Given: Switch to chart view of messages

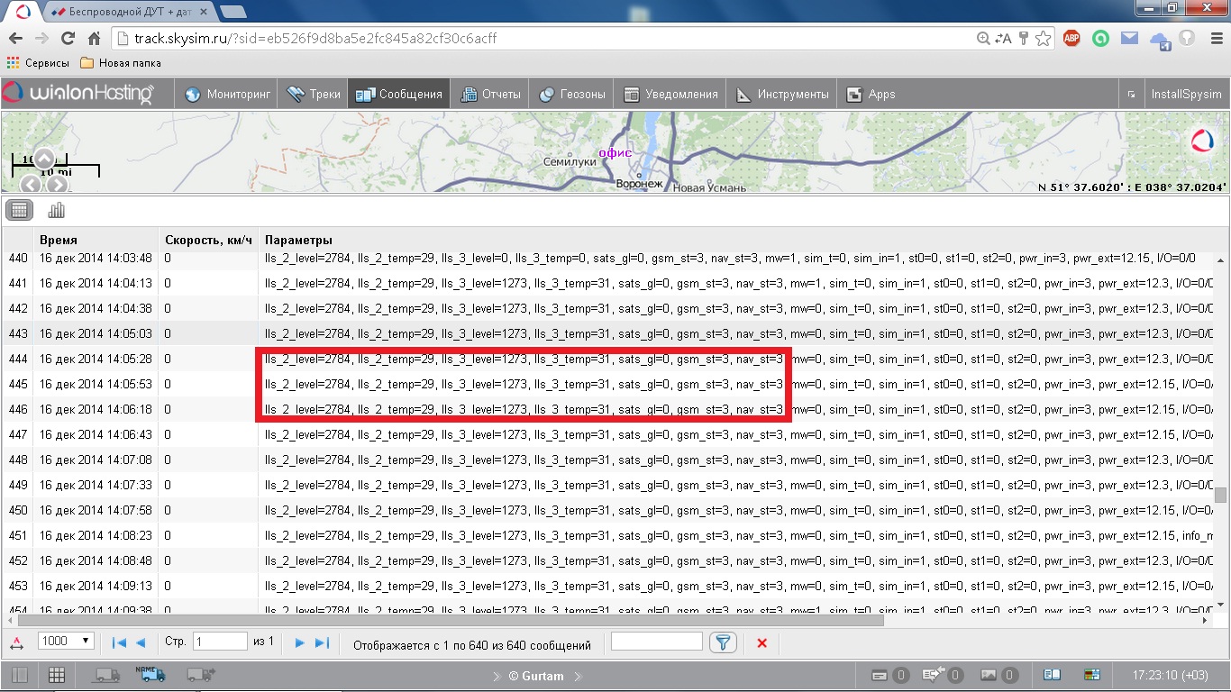Looking at the screenshot, I should pyautogui.click(x=56, y=211).
